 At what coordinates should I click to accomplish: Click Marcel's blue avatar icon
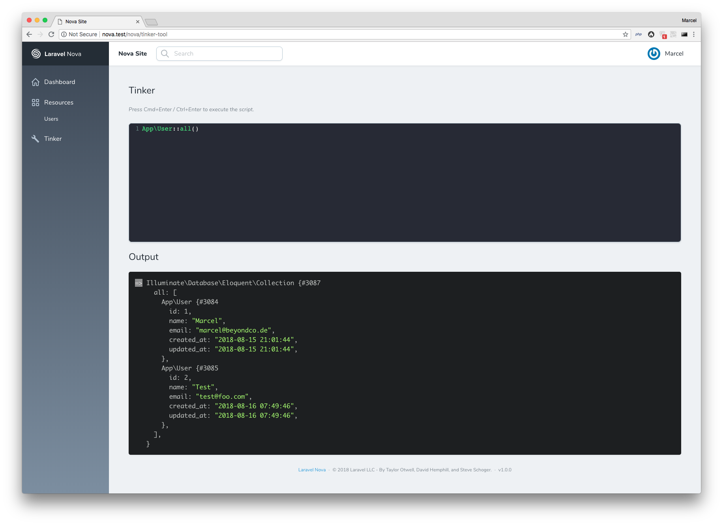pyautogui.click(x=654, y=54)
